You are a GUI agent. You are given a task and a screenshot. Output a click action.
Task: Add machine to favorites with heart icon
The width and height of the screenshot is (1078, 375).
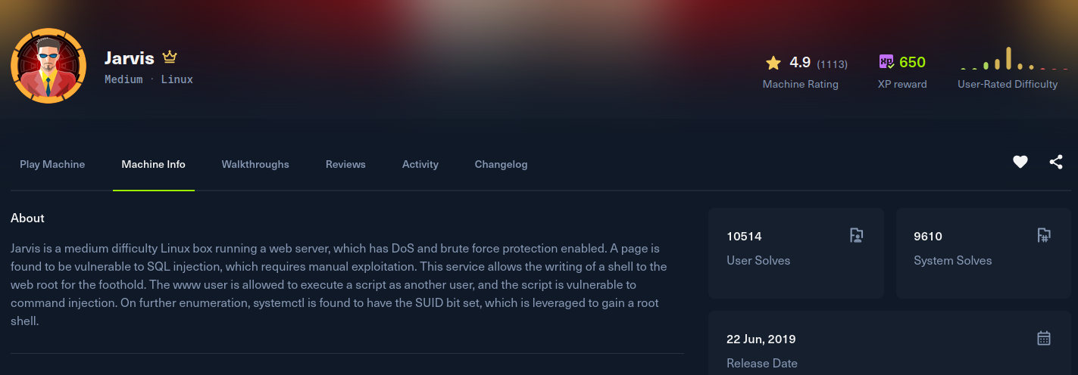1020,162
